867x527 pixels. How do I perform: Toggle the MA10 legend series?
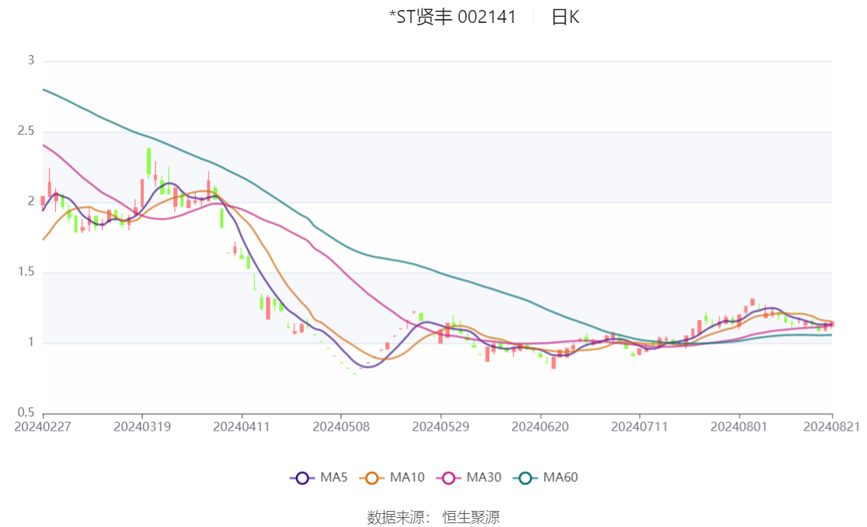click(x=392, y=477)
